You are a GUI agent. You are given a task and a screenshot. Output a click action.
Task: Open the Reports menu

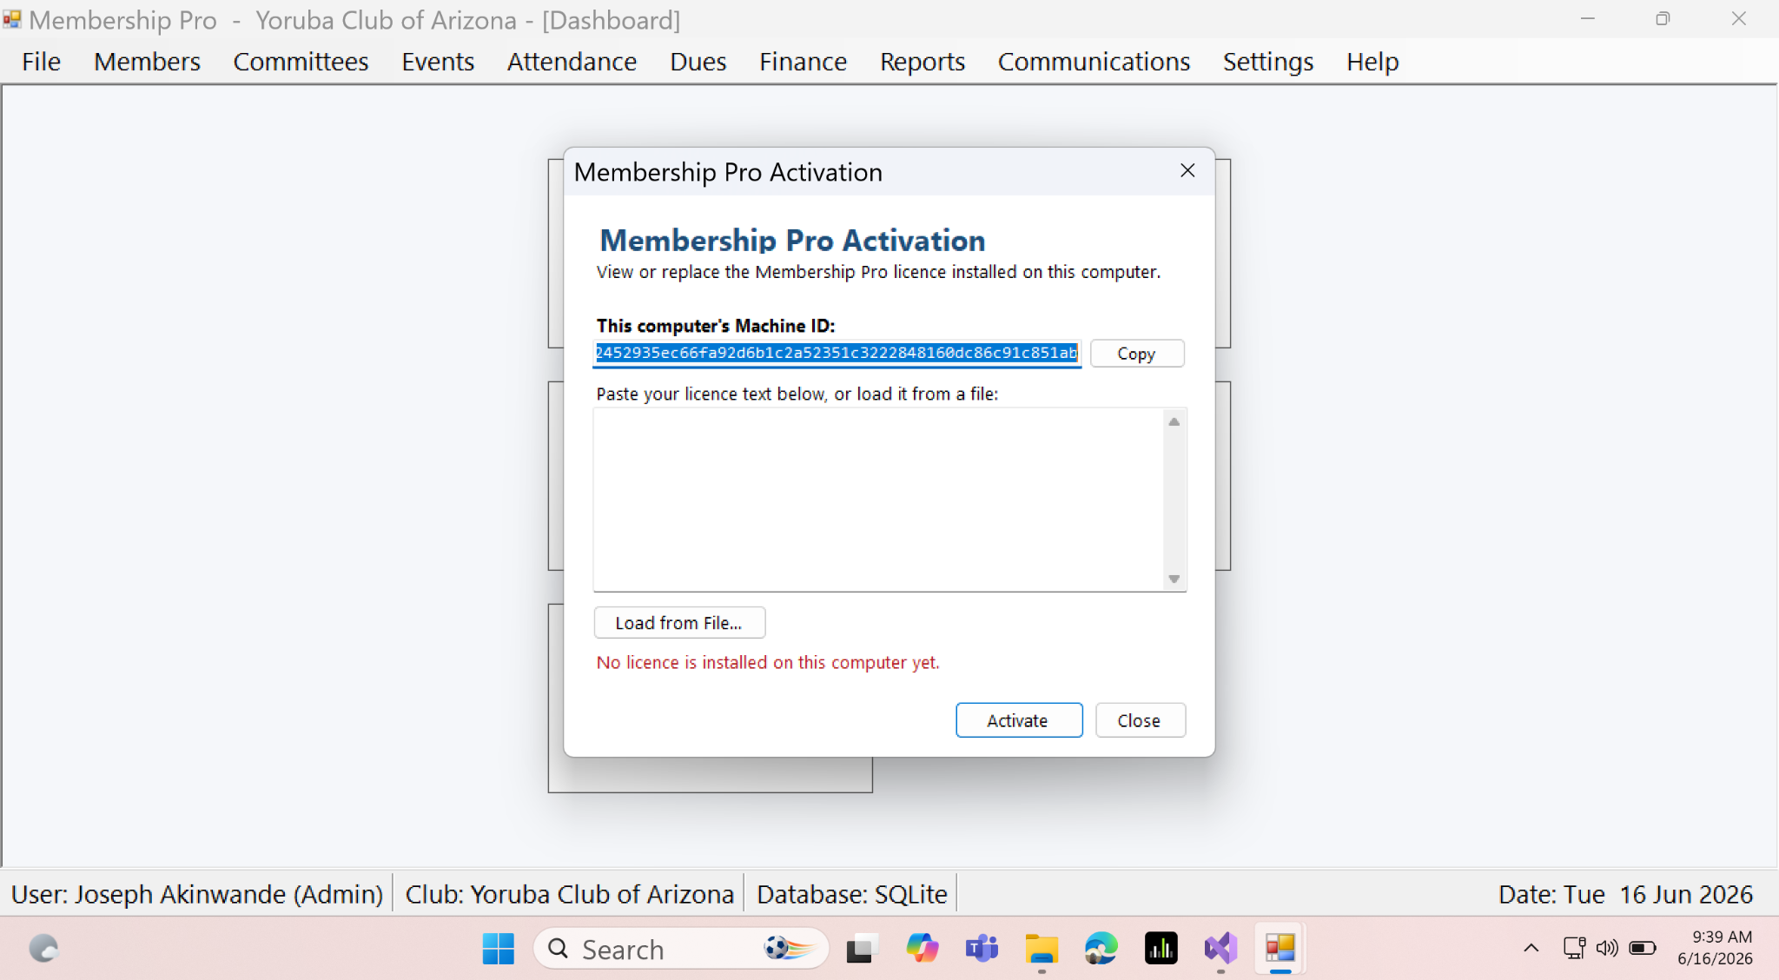pos(923,62)
